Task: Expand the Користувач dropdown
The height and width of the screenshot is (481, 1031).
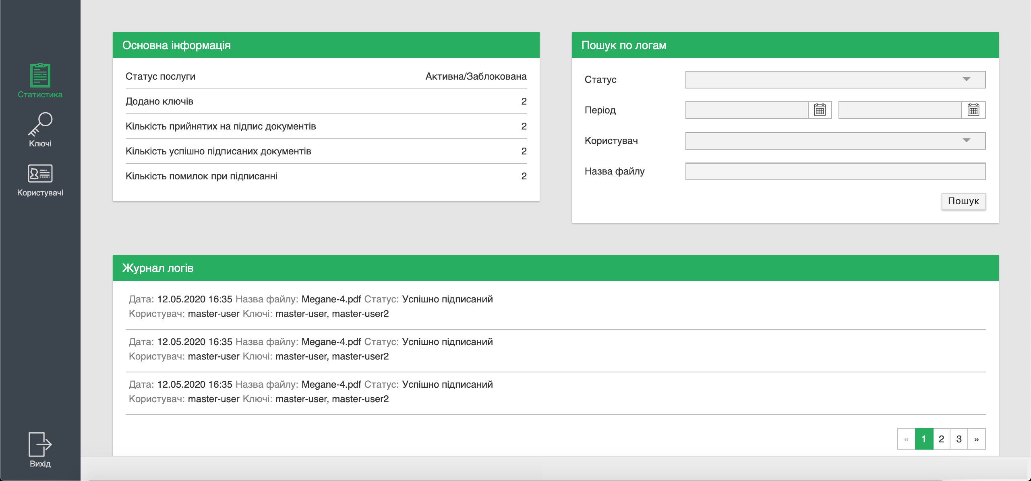Action: click(835, 140)
